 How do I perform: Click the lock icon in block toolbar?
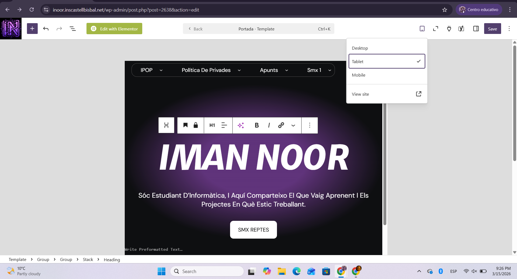coord(196,125)
